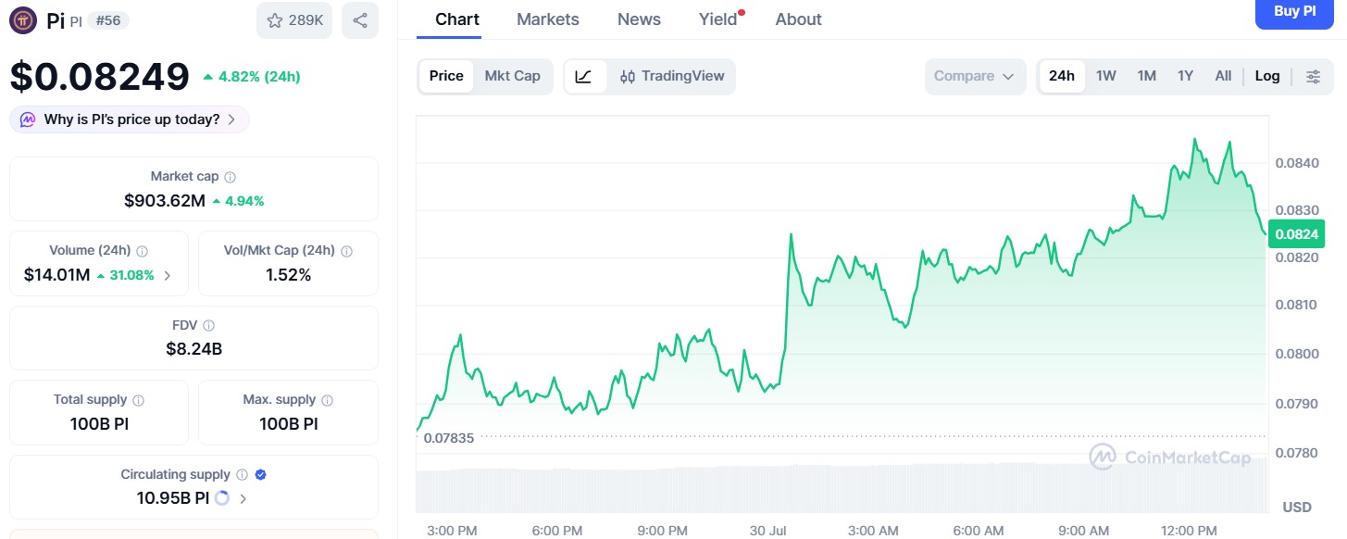
Task: Toggle Log scale on chart
Action: 1267,76
